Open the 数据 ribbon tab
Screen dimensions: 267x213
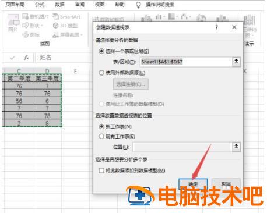coord(59,5)
